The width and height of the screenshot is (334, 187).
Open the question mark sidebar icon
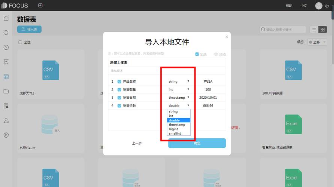click(x=6, y=47)
